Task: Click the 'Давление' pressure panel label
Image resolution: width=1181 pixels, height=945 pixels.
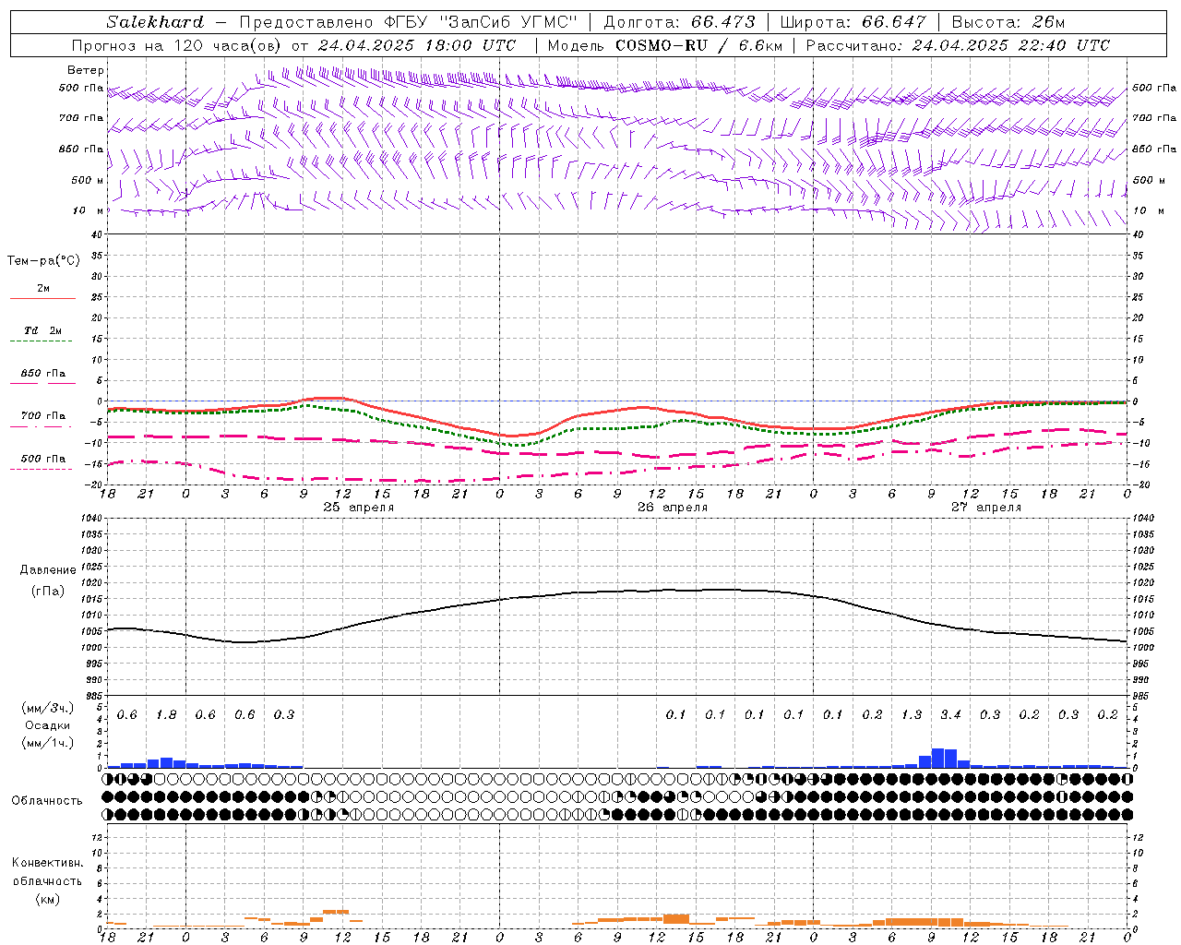Action: 48,570
